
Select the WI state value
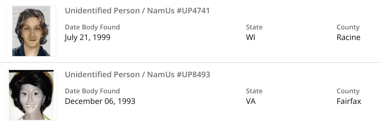[x=250, y=37]
